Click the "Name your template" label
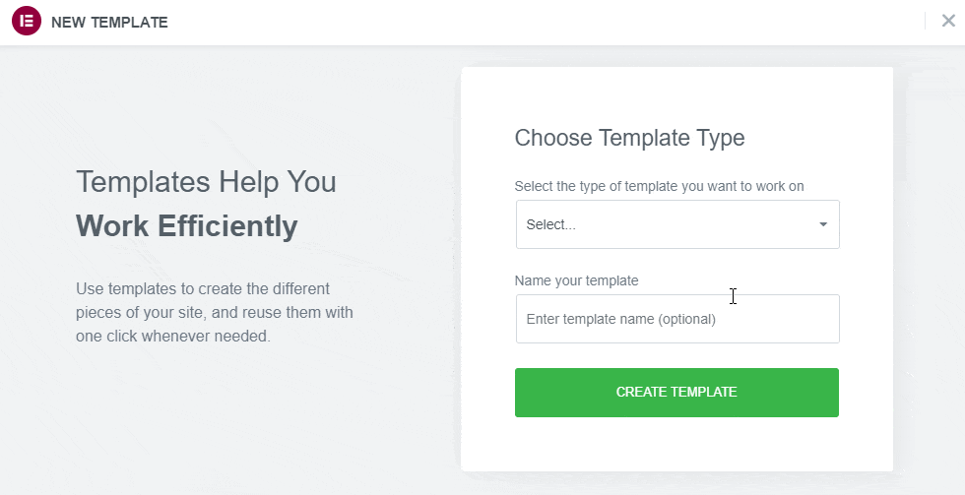Viewport: 965px width, 495px height. click(x=576, y=280)
